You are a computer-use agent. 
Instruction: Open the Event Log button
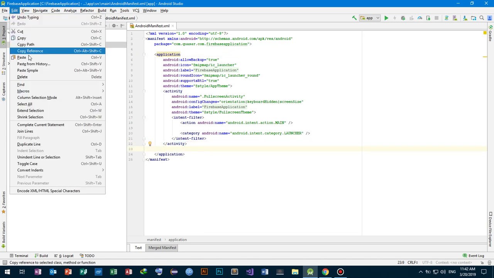point(474,256)
